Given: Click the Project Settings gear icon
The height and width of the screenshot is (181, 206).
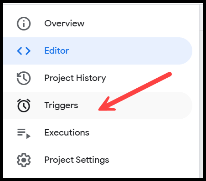Looking at the screenshot, I should coord(24,160).
